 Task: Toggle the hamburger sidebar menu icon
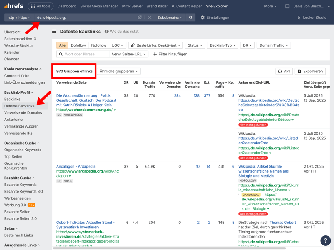tap(54, 32)
